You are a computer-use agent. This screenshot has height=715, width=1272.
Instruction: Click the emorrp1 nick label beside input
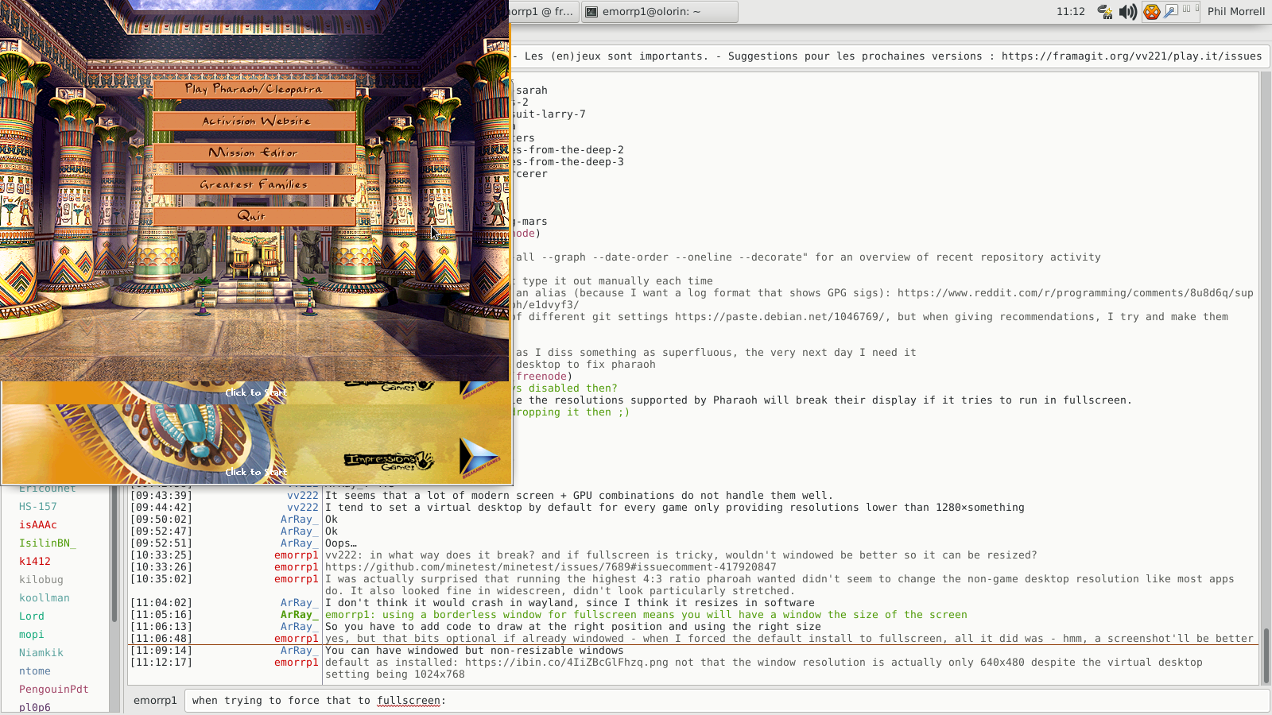[x=155, y=701]
